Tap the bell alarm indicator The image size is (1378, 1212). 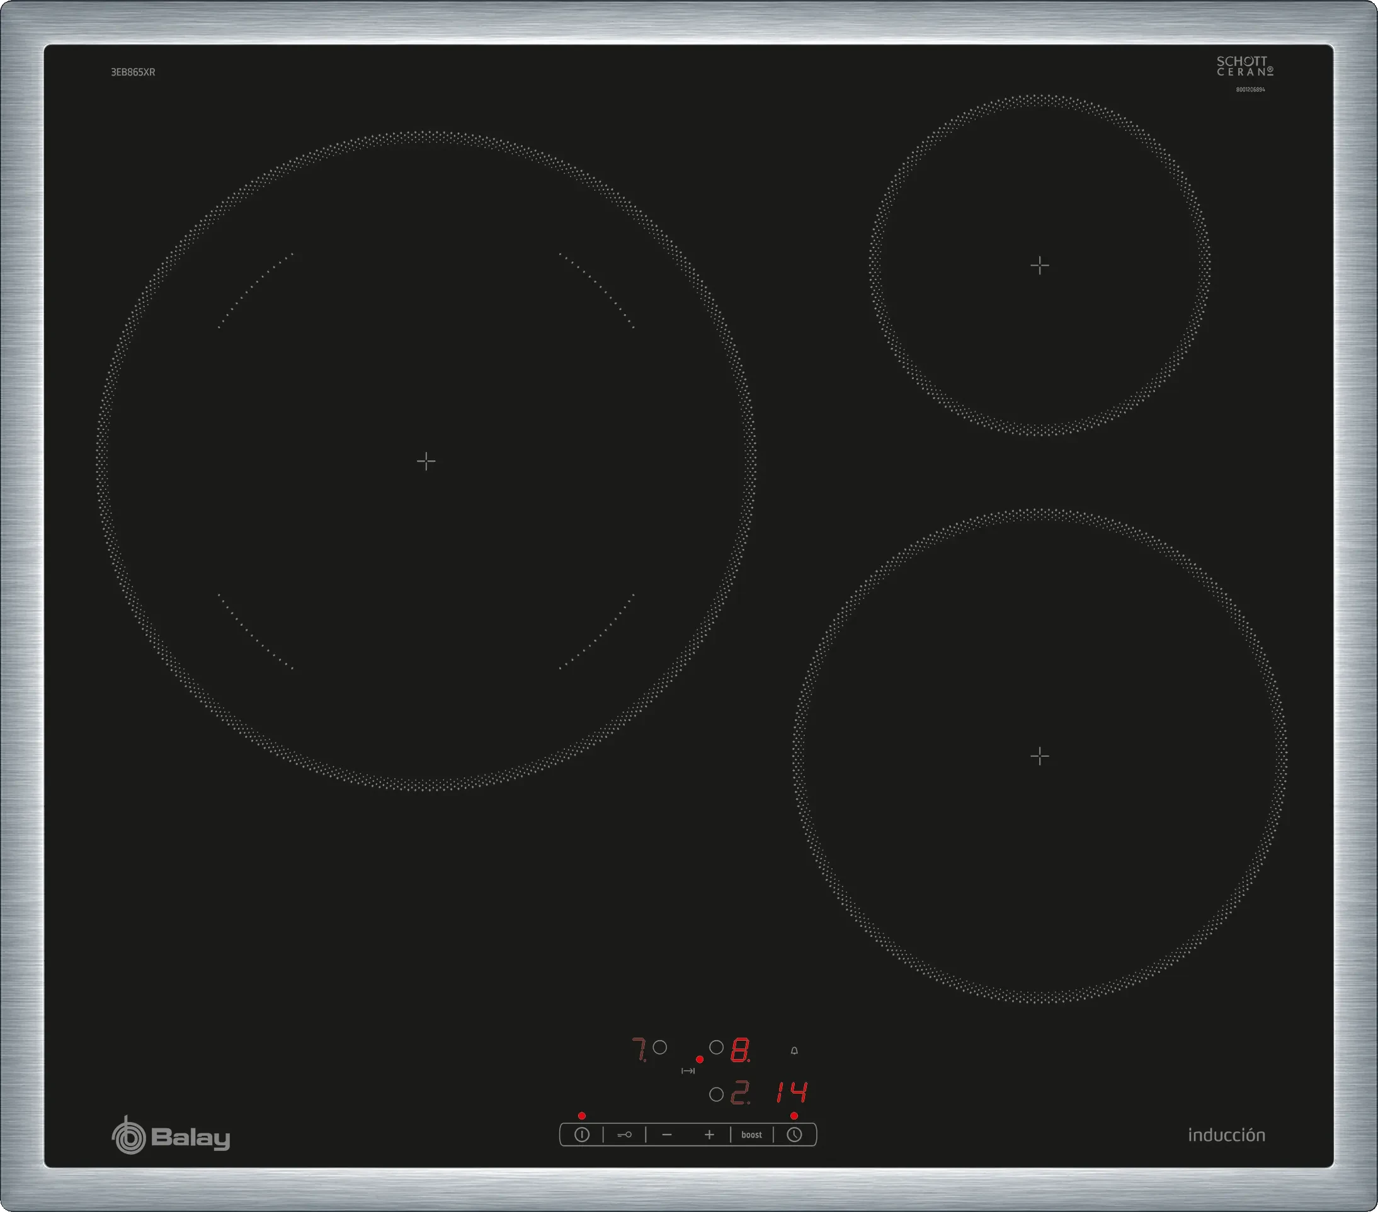tap(794, 1050)
